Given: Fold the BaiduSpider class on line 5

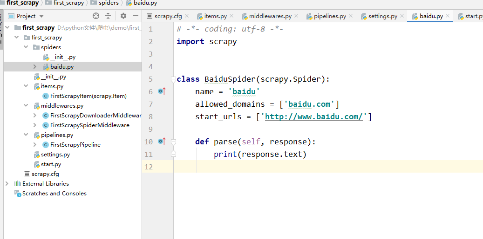Looking at the screenshot, I should click(173, 79).
